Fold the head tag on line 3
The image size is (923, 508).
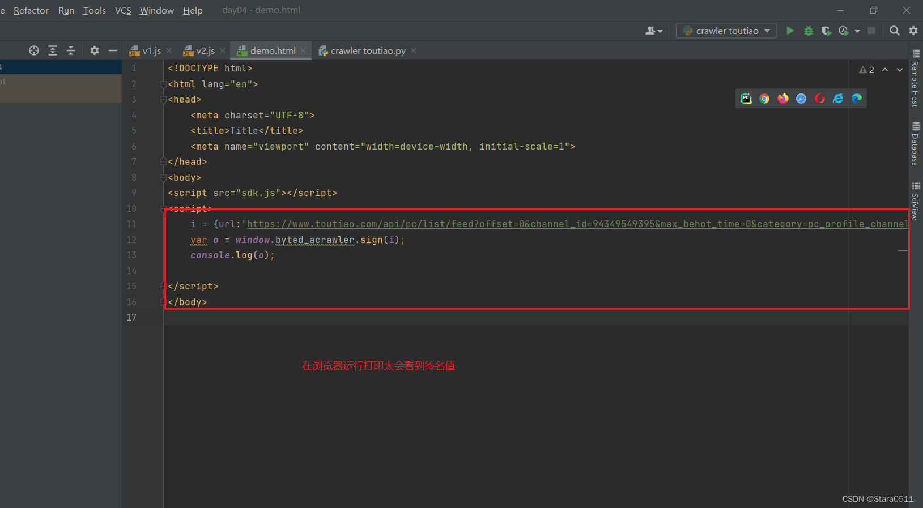[163, 100]
